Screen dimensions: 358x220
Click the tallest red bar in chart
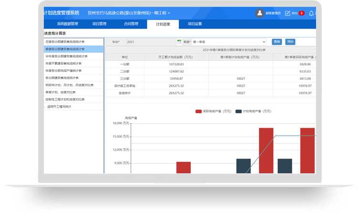coord(266,150)
